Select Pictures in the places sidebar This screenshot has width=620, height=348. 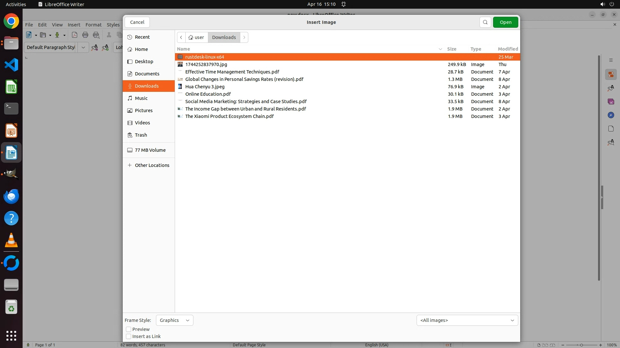point(144,111)
